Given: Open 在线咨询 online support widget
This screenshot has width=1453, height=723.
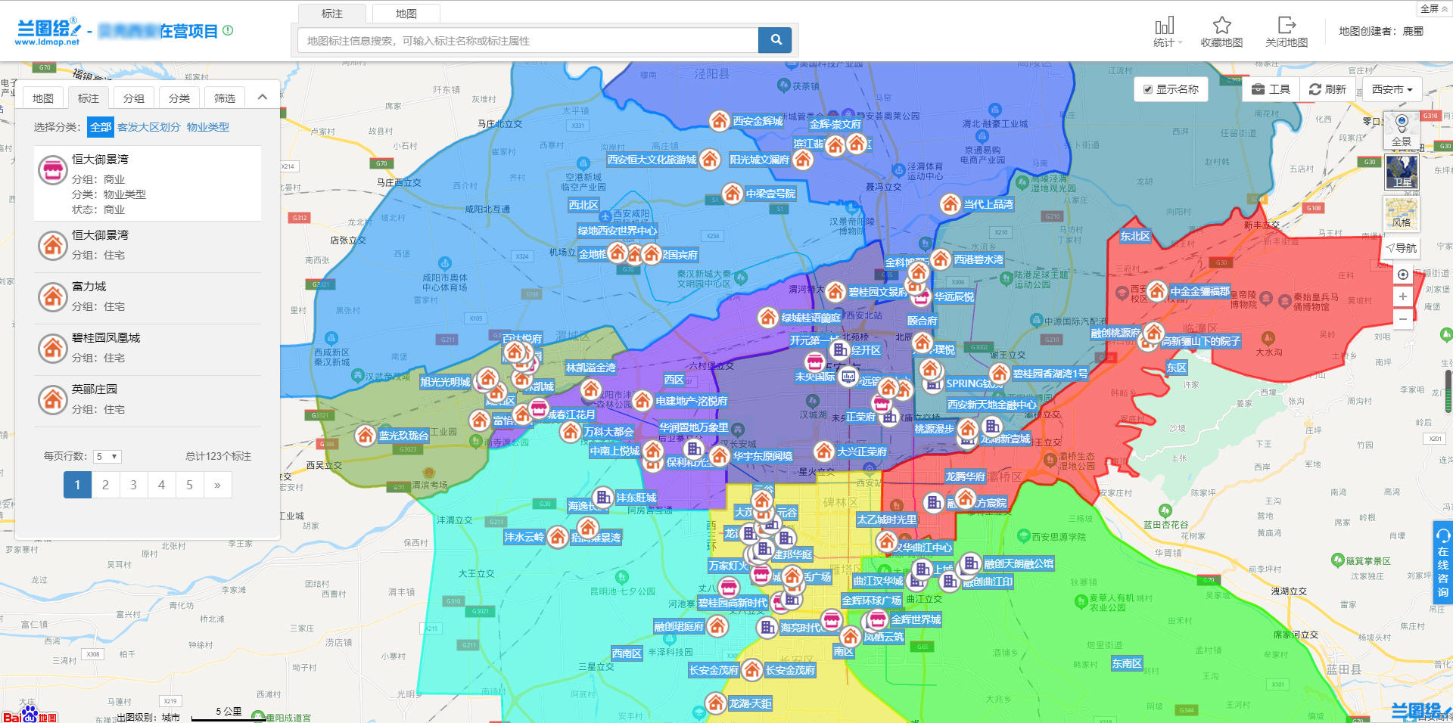Looking at the screenshot, I should pos(1442,563).
